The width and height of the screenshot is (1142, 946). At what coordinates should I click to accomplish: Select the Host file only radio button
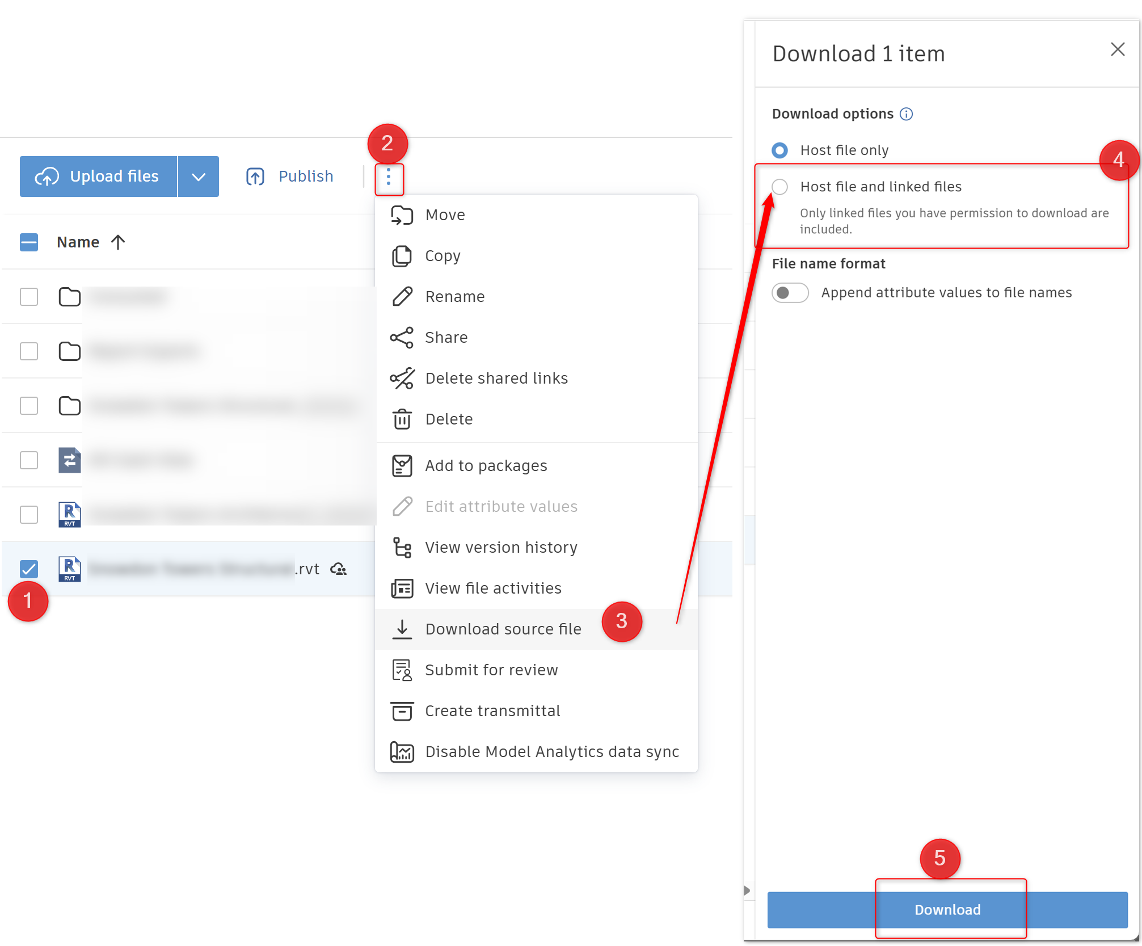pyautogui.click(x=780, y=150)
